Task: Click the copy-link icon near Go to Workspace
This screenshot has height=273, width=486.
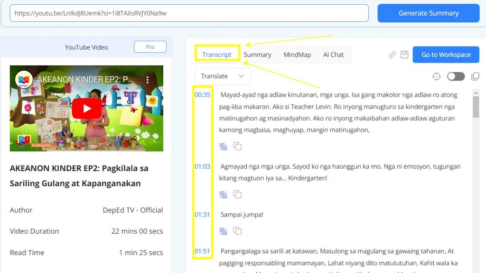Action: coord(392,55)
